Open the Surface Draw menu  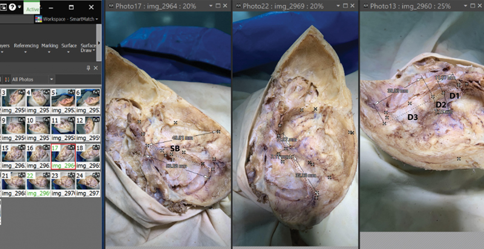pyautogui.click(x=88, y=48)
